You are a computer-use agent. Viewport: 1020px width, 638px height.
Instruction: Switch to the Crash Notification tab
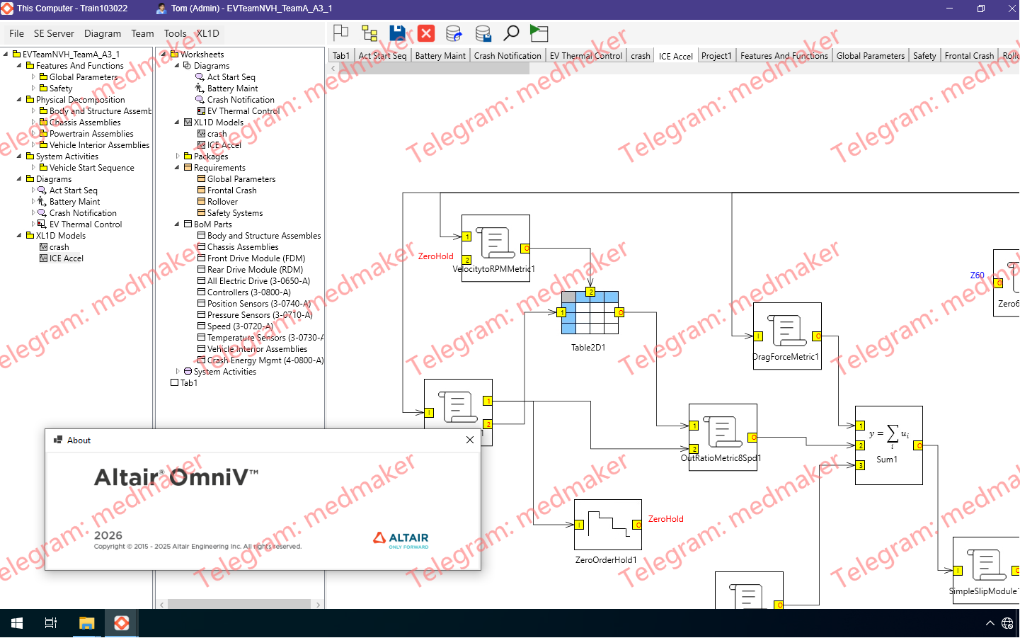click(x=507, y=56)
